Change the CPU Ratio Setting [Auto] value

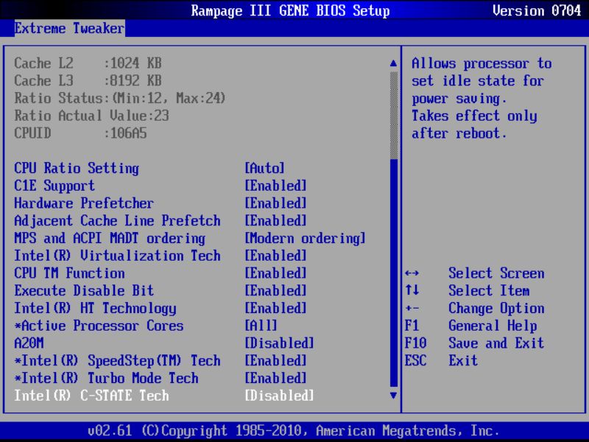[x=264, y=168]
